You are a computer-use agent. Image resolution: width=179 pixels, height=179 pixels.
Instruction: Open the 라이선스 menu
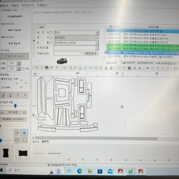(x=28, y=5)
